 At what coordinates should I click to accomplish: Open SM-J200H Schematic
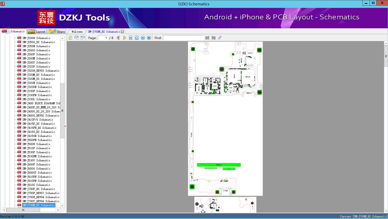tap(36, 38)
